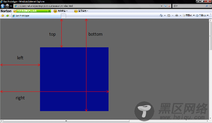Click the Feeds icon in command bar
The image size is (212, 123).
(x=169, y=15)
